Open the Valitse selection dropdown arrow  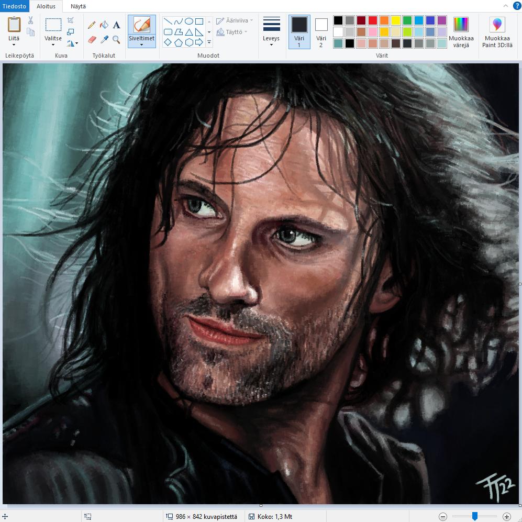click(53, 45)
